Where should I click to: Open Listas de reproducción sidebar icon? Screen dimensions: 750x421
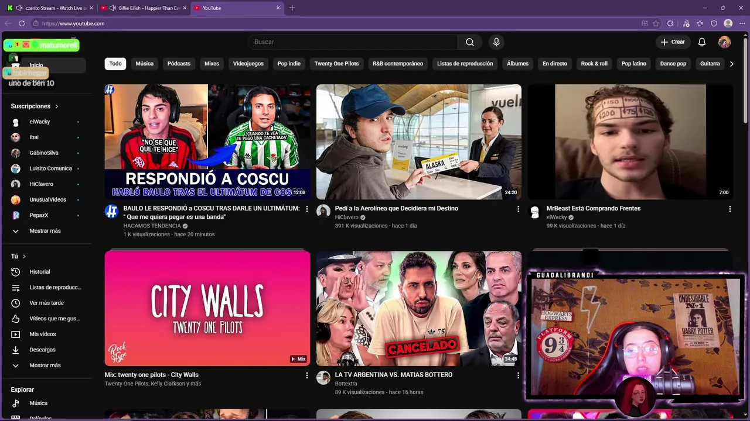point(16,288)
